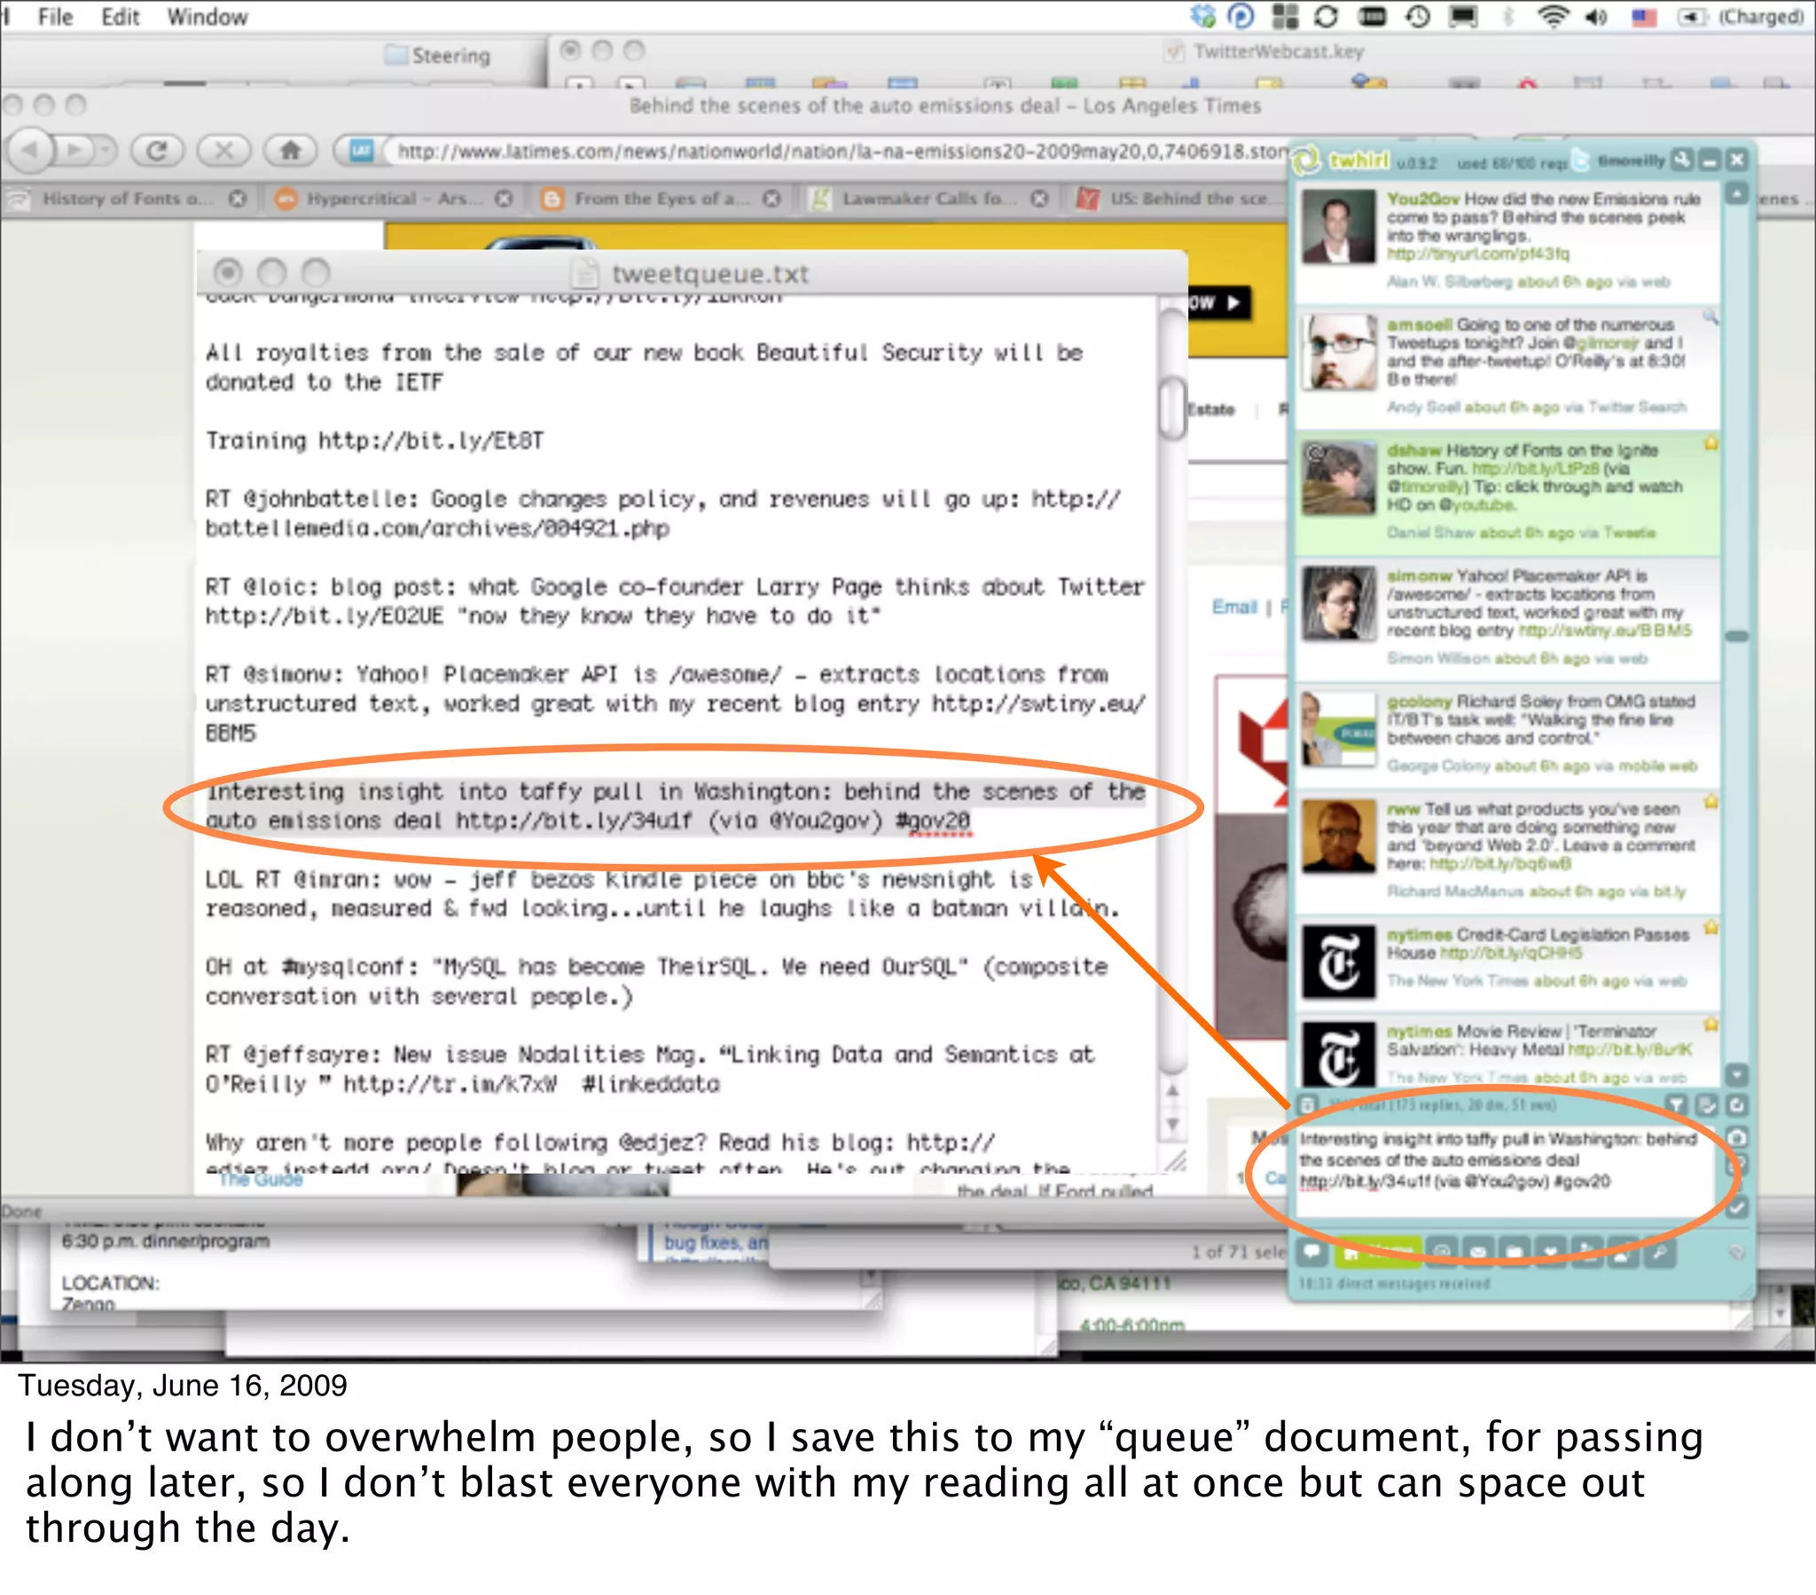Click the volume speaker menu bar icon
This screenshot has height=1595, width=1816.
pyautogui.click(x=1597, y=17)
